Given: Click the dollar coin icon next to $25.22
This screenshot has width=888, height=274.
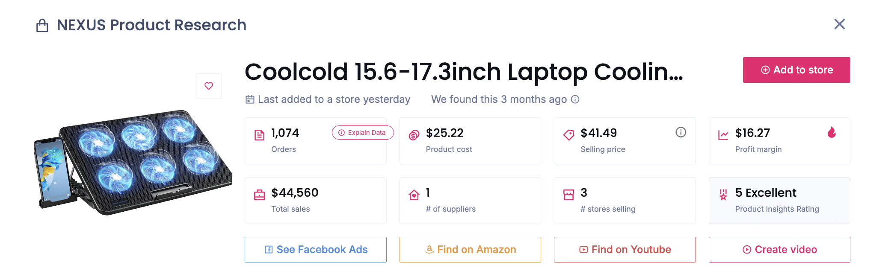Looking at the screenshot, I should tap(414, 134).
